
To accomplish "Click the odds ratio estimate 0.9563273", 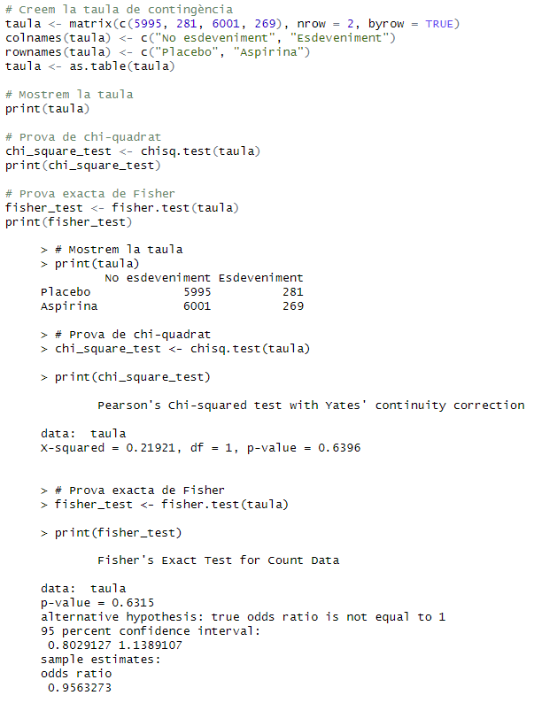I will click(x=80, y=688).
